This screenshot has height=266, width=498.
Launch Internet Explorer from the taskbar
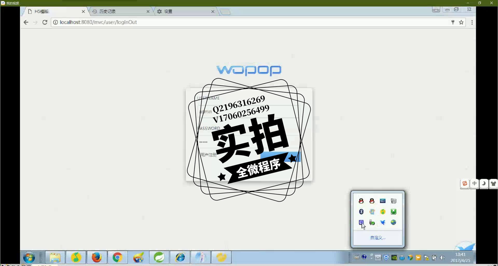coord(180,257)
